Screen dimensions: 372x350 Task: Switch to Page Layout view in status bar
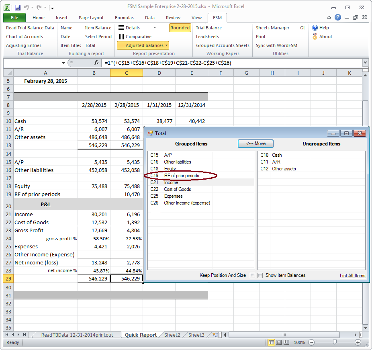pyautogui.click(x=278, y=342)
